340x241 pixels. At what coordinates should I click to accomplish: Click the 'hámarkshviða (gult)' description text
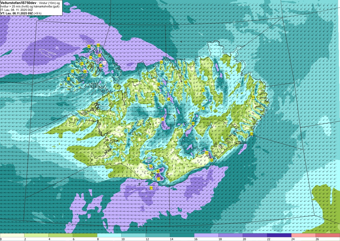click(47, 6)
